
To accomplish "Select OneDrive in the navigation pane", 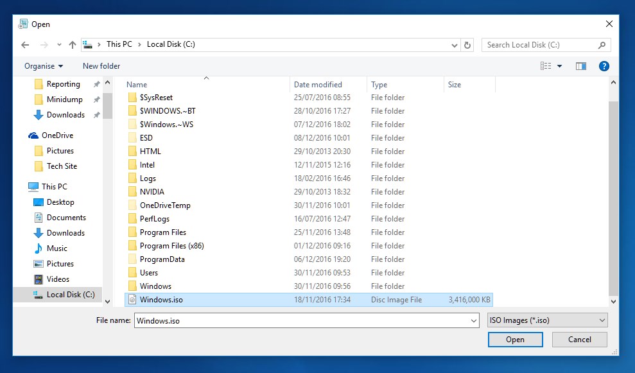I will (58, 135).
